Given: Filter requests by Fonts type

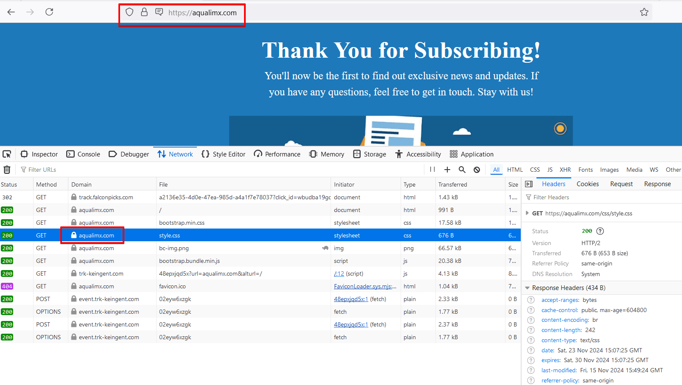Looking at the screenshot, I should click(586, 170).
